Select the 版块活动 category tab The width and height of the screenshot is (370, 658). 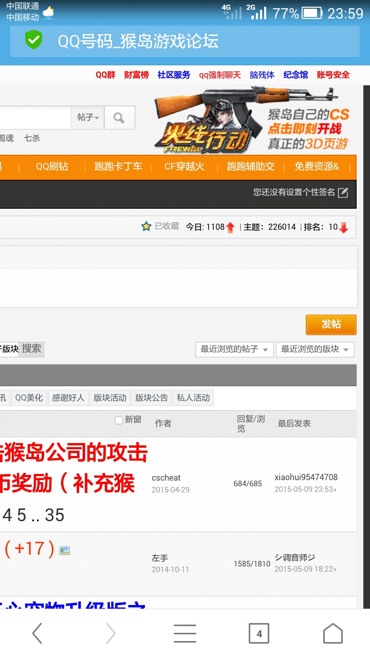point(110,398)
